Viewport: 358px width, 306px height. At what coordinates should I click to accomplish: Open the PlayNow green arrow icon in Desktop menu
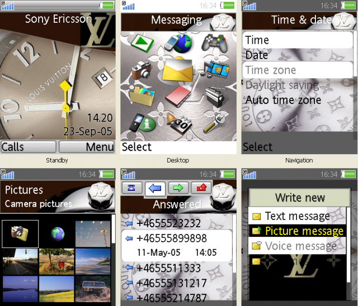click(142, 42)
